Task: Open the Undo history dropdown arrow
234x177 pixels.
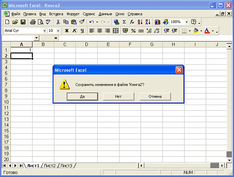Action: (97, 22)
